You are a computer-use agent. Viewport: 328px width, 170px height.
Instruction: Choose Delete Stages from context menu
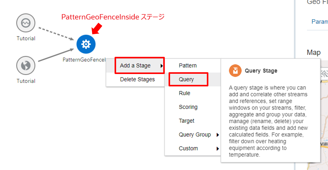137,79
